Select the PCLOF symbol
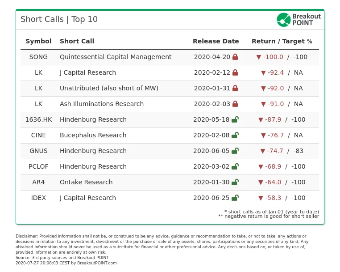This screenshot has width=340, height=272. coord(38,166)
